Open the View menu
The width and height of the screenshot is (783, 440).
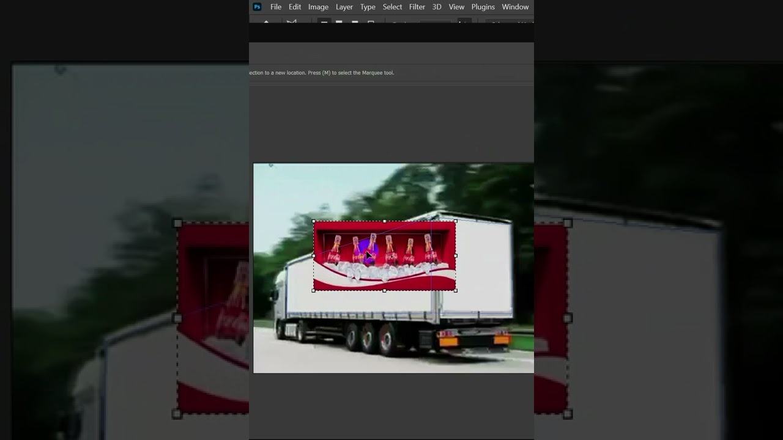(456, 7)
